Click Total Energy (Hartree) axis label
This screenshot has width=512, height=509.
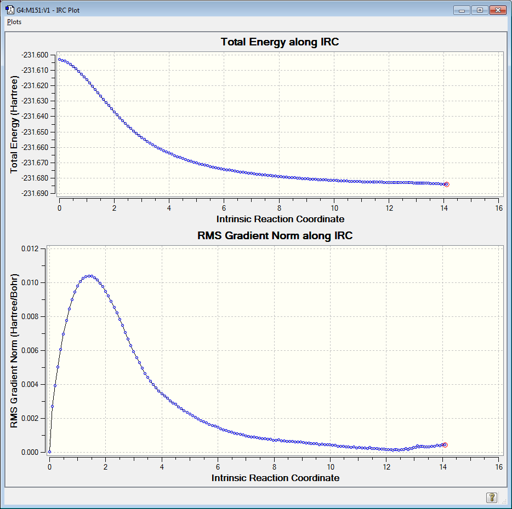pyautogui.click(x=14, y=125)
